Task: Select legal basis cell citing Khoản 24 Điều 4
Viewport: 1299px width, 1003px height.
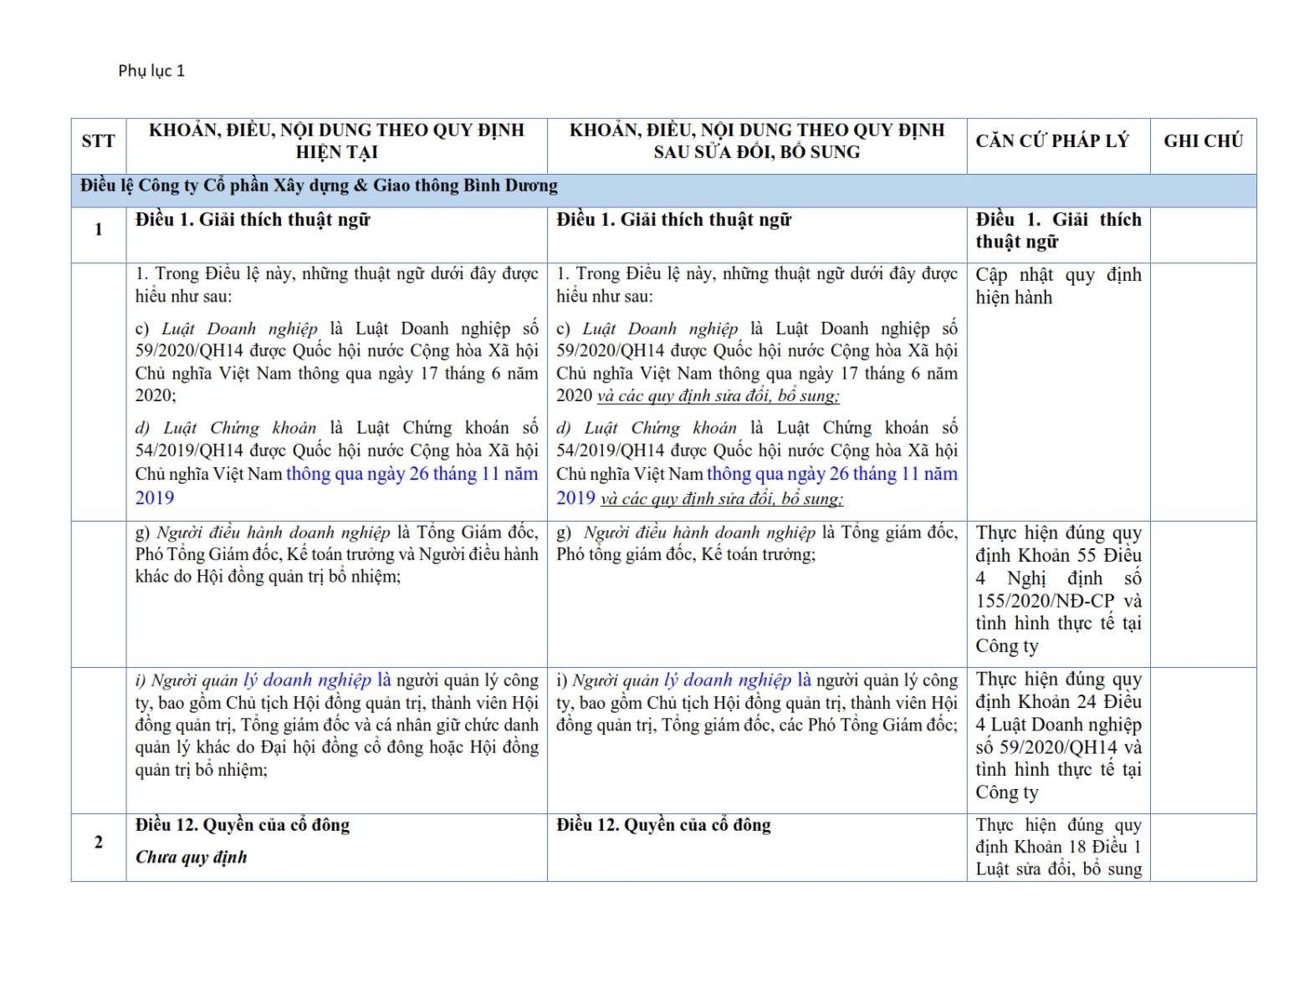Action: tap(1057, 736)
